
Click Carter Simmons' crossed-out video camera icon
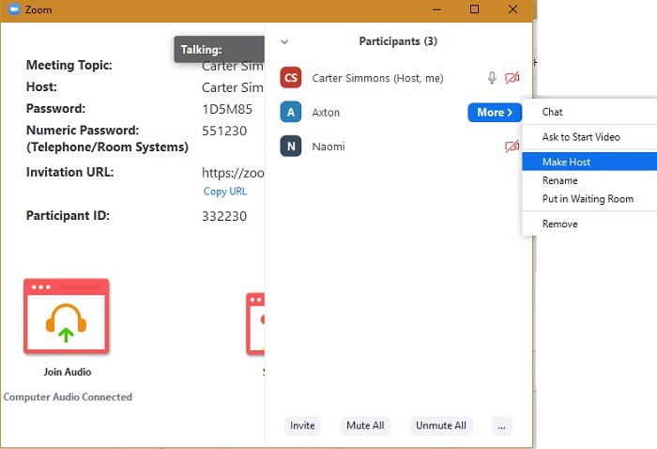[x=512, y=78]
